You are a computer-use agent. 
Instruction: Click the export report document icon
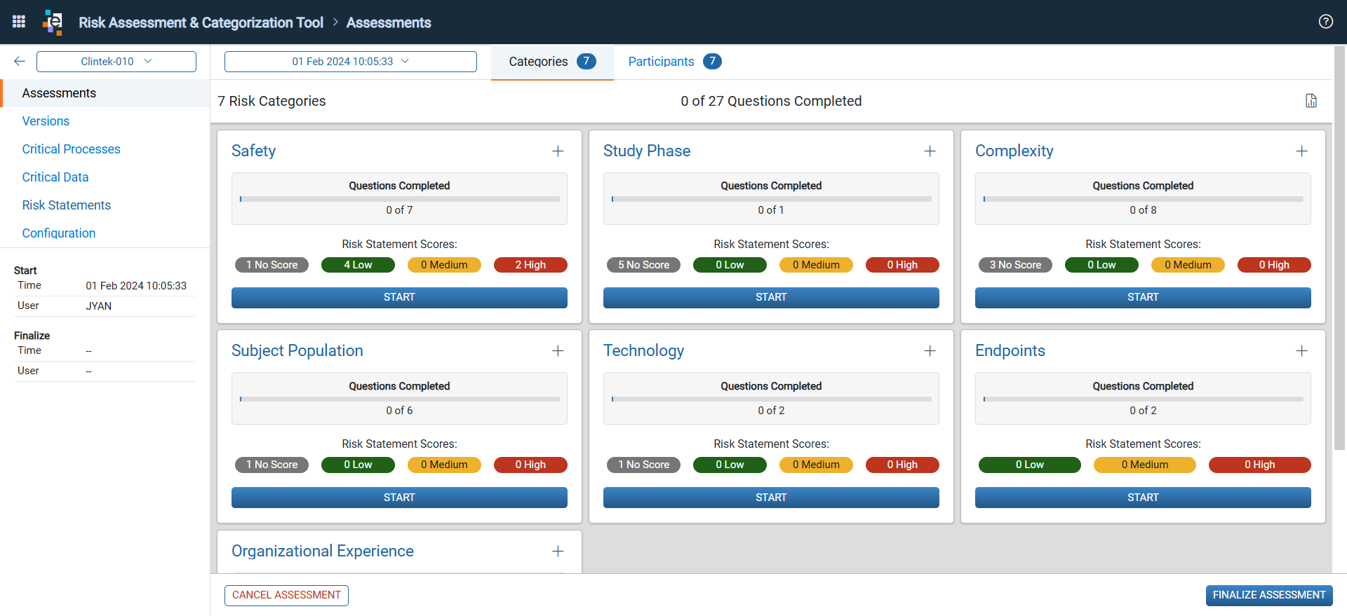tap(1311, 101)
